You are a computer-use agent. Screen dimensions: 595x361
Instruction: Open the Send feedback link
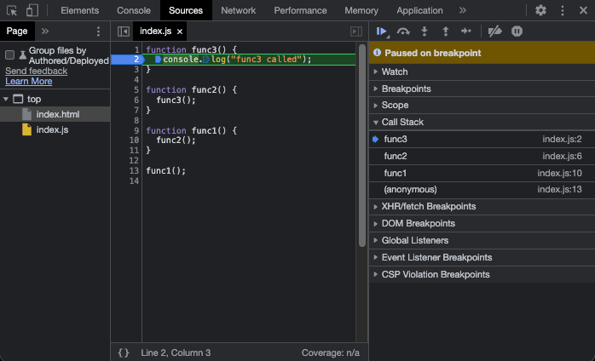[36, 71]
